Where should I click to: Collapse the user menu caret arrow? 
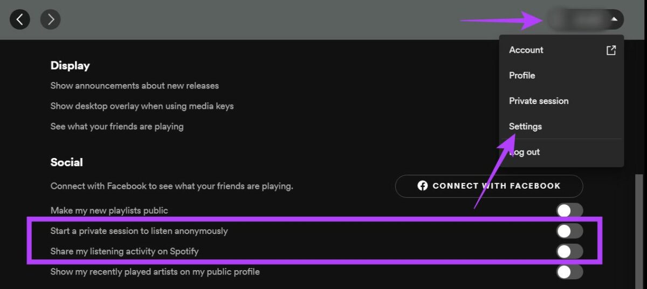(x=614, y=19)
